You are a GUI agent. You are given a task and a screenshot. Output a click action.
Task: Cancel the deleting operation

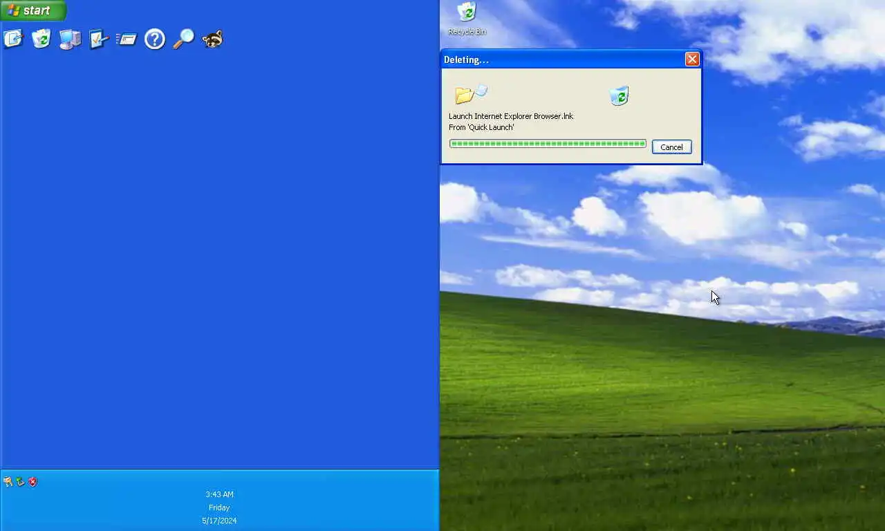click(x=671, y=147)
